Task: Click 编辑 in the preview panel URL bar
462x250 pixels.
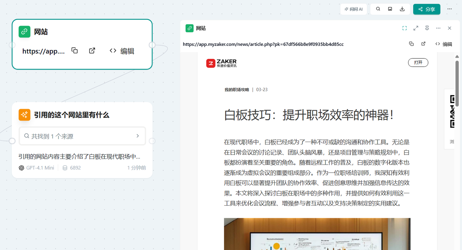Action: (x=444, y=44)
